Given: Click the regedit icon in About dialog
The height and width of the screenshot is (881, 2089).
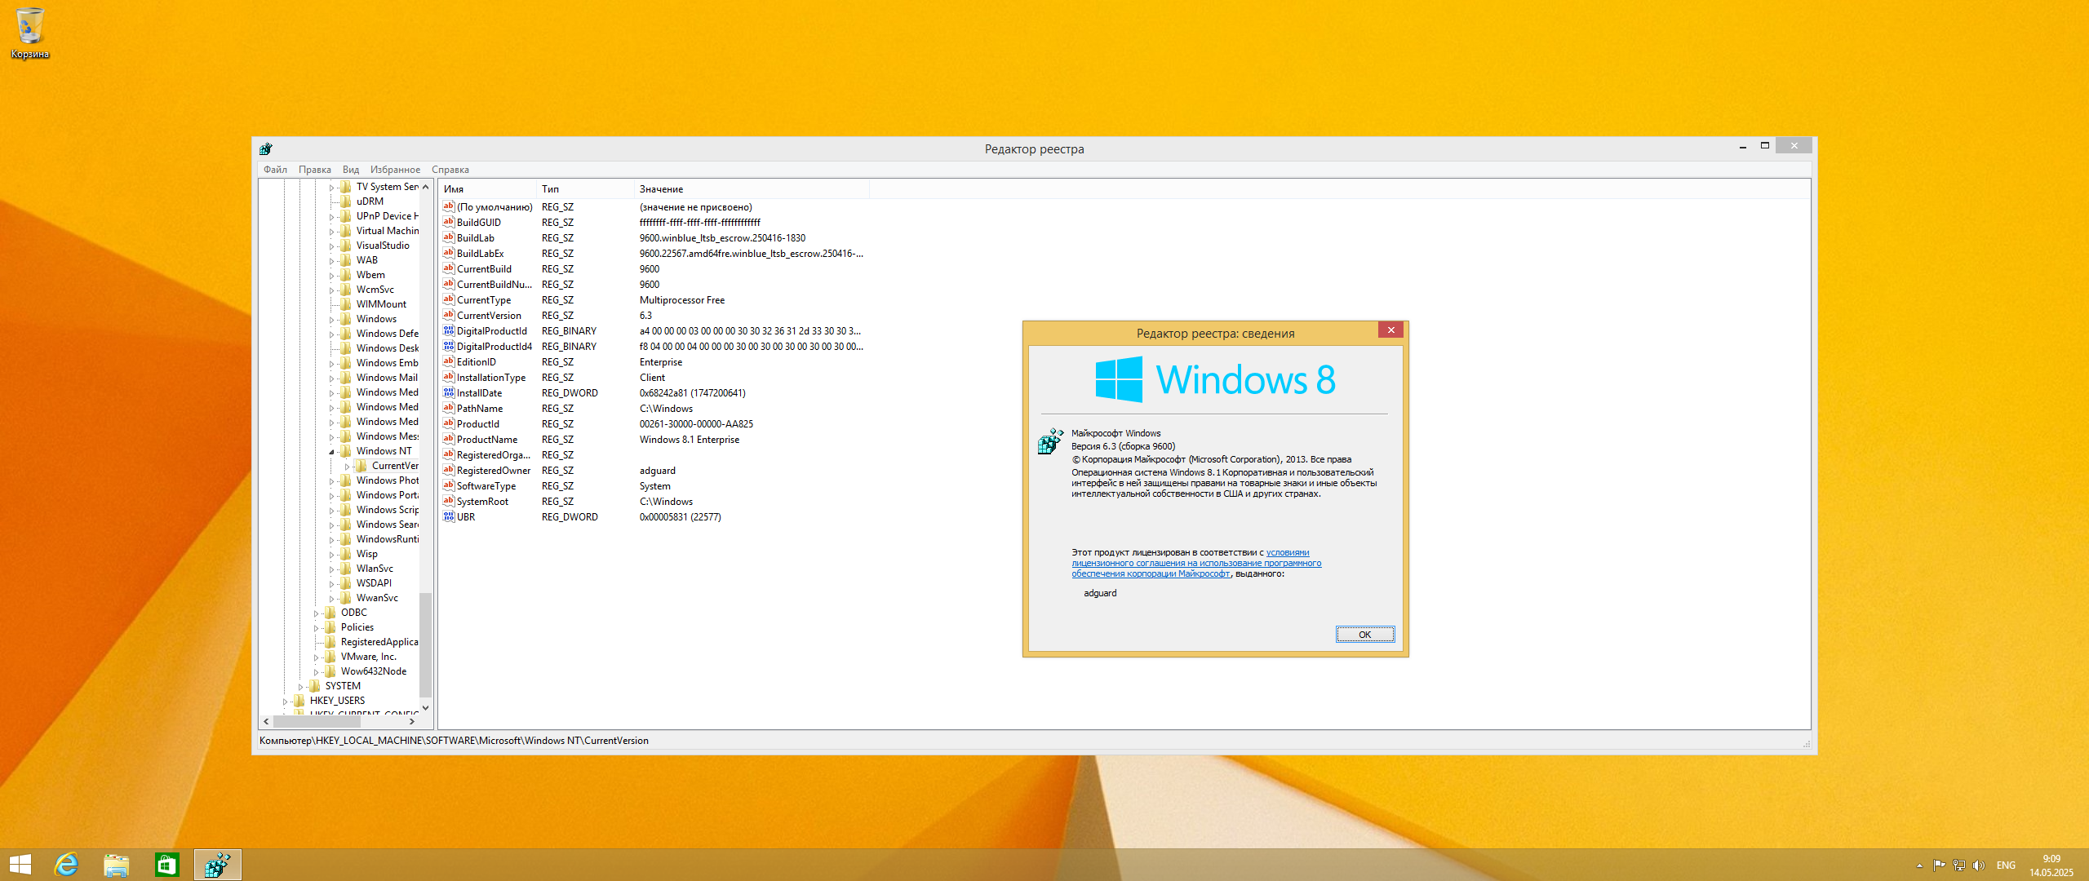Looking at the screenshot, I should (x=1050, y=440).
